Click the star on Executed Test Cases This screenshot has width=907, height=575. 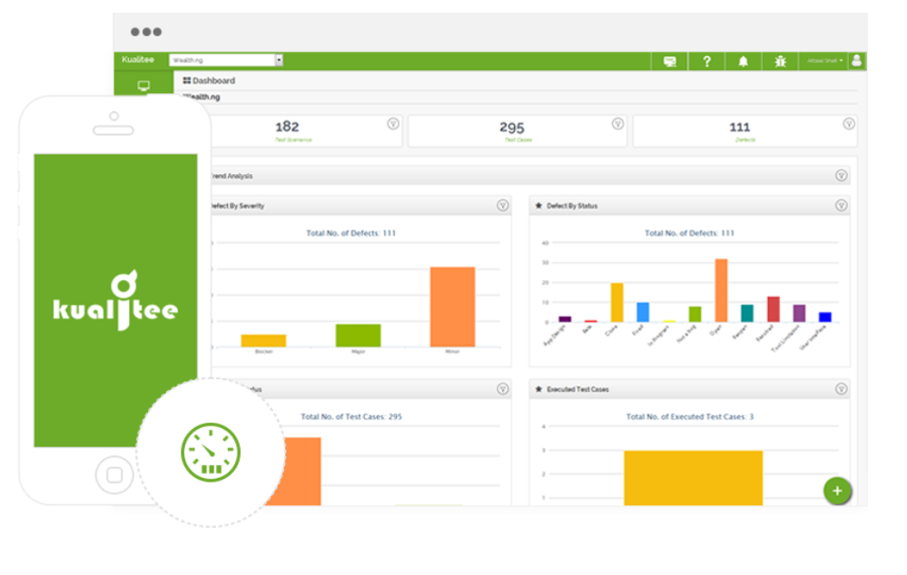click(x=538, y=389)
